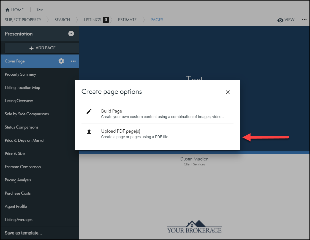Expand the Presentation dropdown arrow
This screenshot has height=240, width=310.
[71, 34]
